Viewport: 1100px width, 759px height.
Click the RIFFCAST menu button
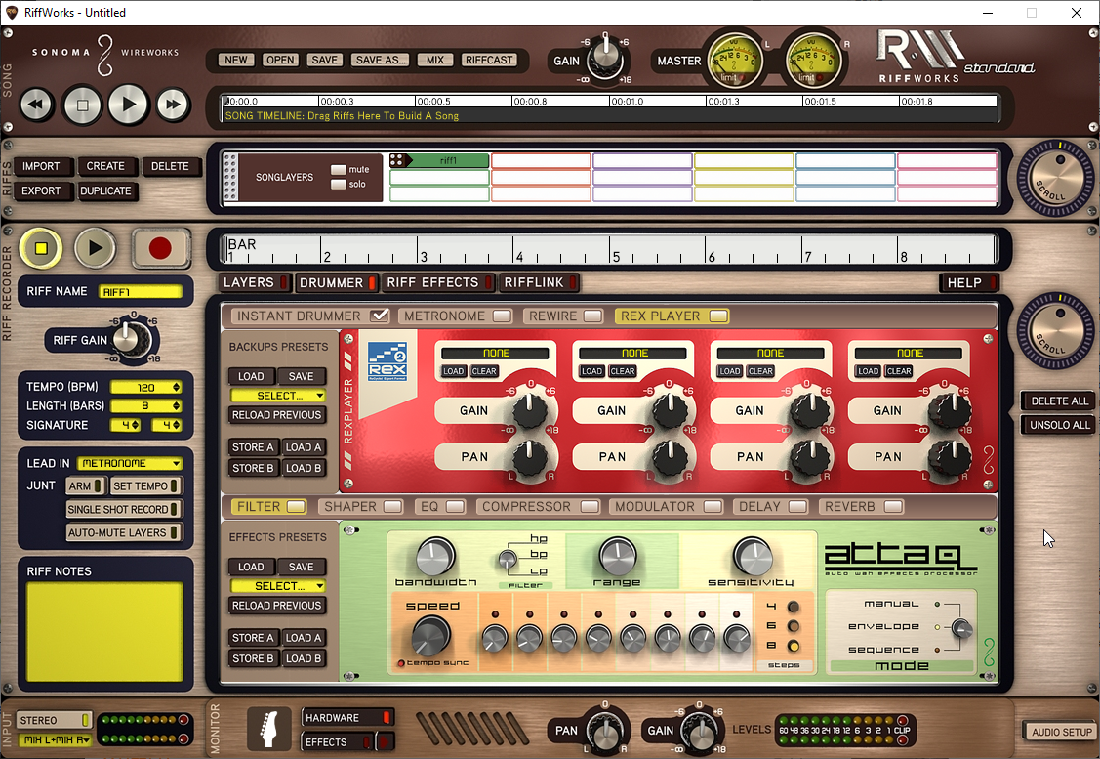coord(489,61)
